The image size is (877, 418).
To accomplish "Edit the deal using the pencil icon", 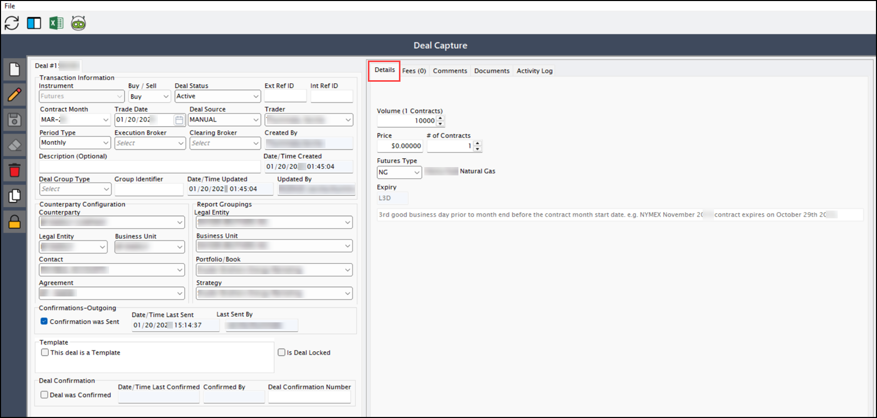I will tap(14, 95).
